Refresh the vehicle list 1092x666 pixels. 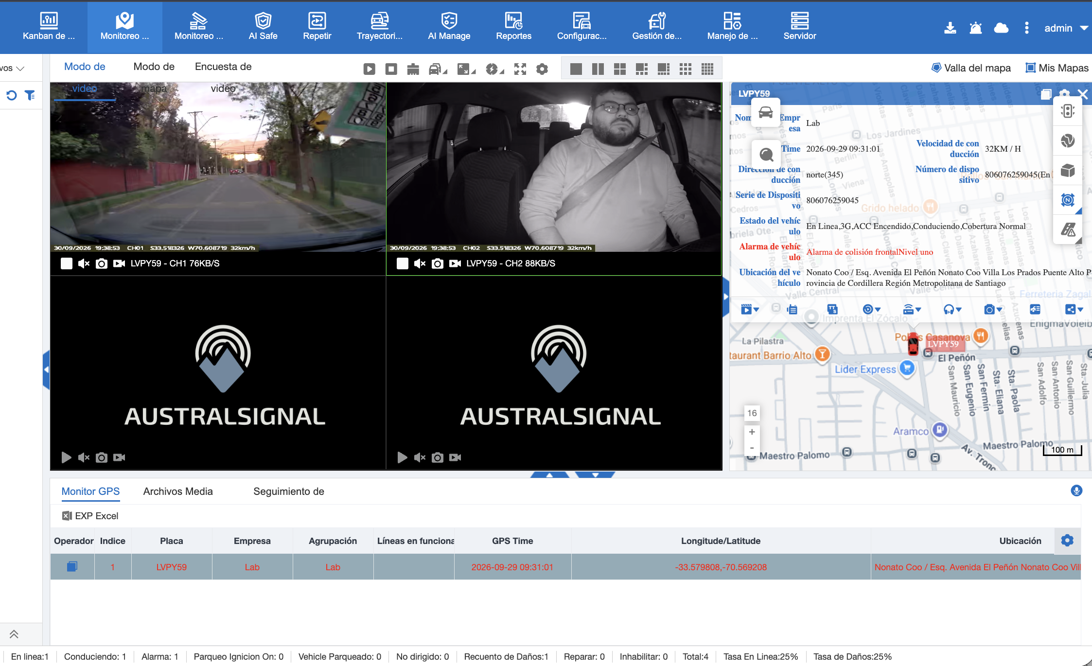click(x=12, y=95)
